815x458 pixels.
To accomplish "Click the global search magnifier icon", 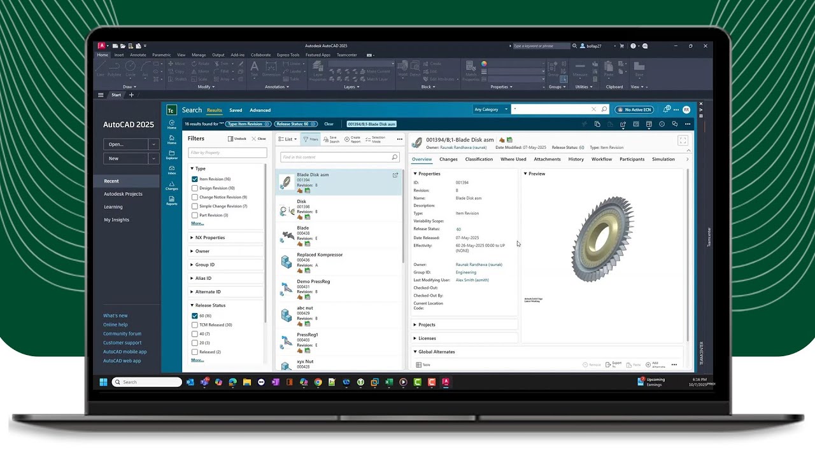I will coord(604,109).
